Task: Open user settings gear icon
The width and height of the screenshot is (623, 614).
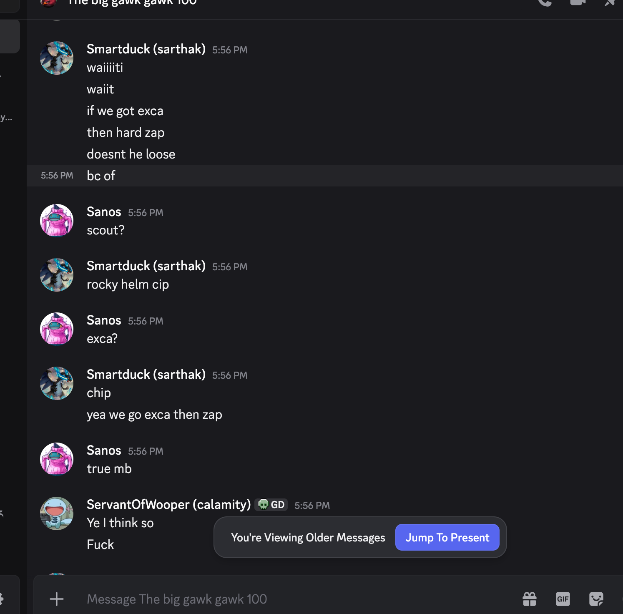Action: [1, 599]
